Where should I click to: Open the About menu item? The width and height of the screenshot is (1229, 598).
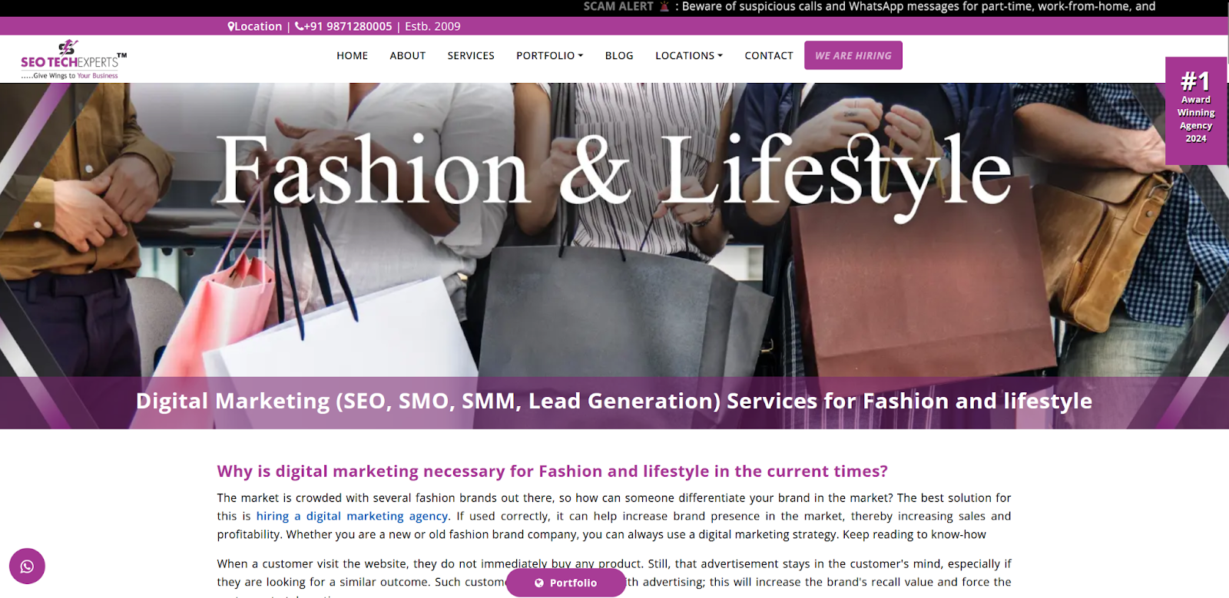point(408,55)
